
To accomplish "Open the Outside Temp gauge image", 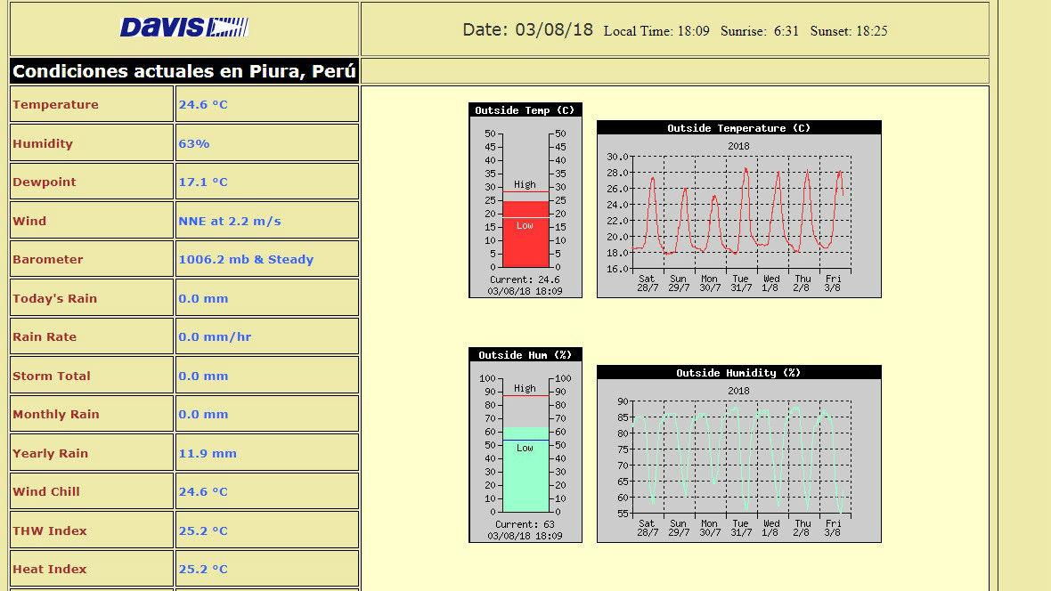I will [525, 200].
